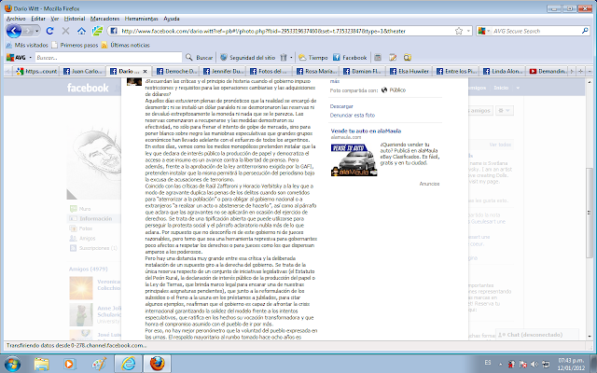Screen dimensions: 597x373
Task: Open Windows Media Player from the taskbar
Action: coord(69,364)
